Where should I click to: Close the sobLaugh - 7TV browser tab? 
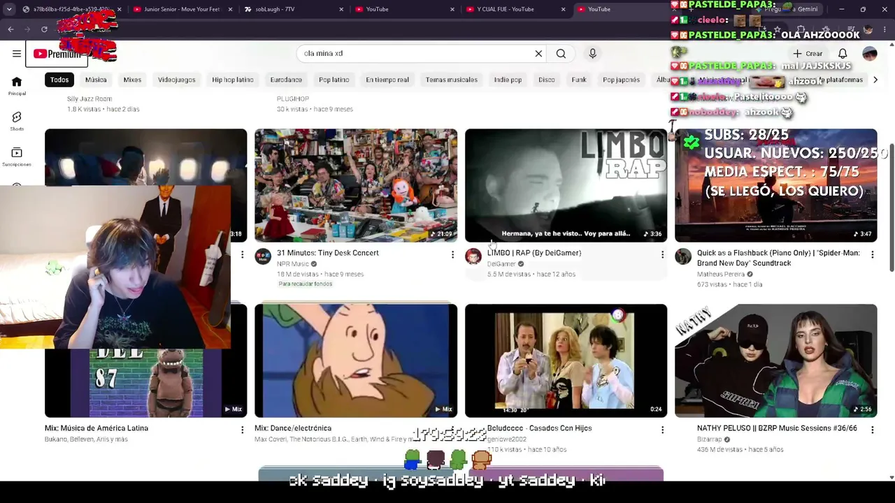(341, 9)
